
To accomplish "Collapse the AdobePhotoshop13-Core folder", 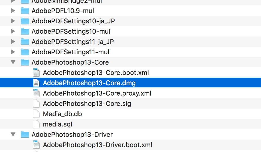I will point(13,62).
